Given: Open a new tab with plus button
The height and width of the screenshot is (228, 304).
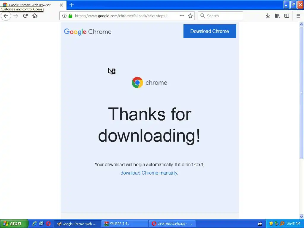Looking at the screenshot, I should click(x=72, y=5).
